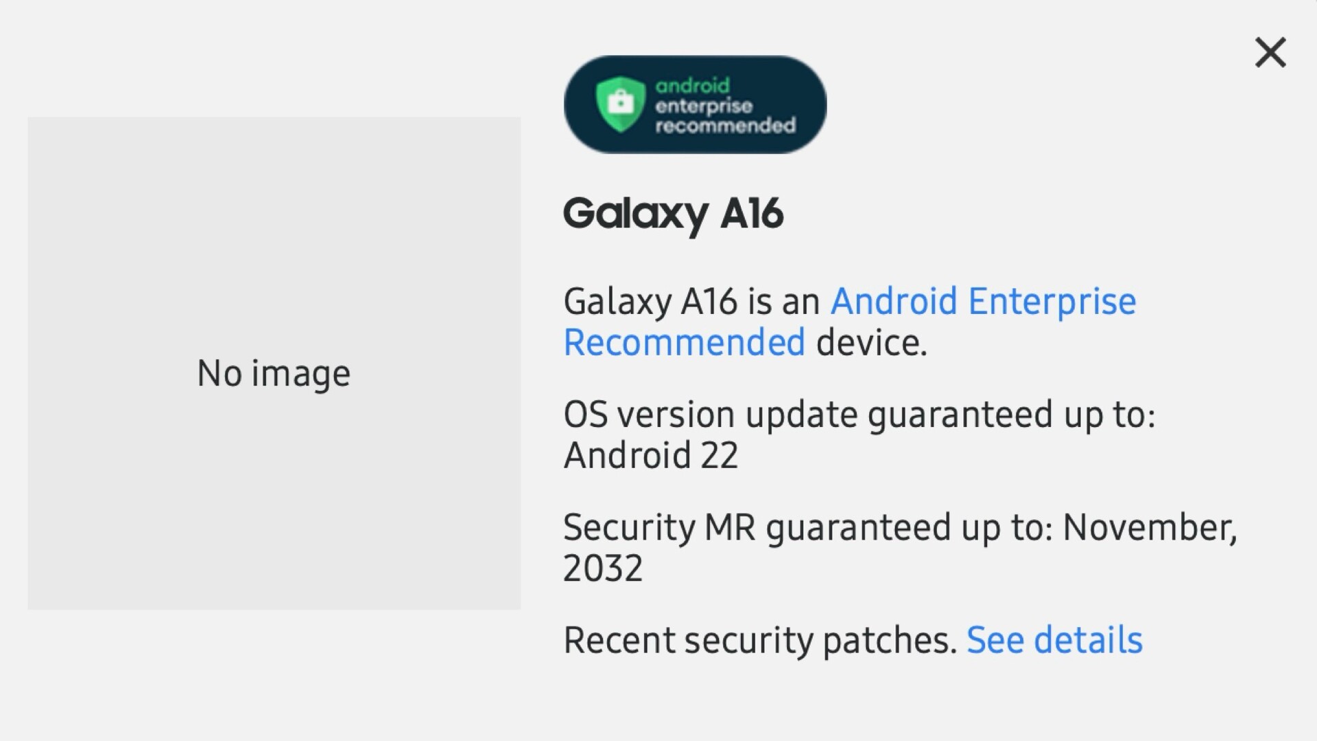The height and width of the screenshot is (741, 1317).
Task: Click the 'No image' label text
Action: 274,374
